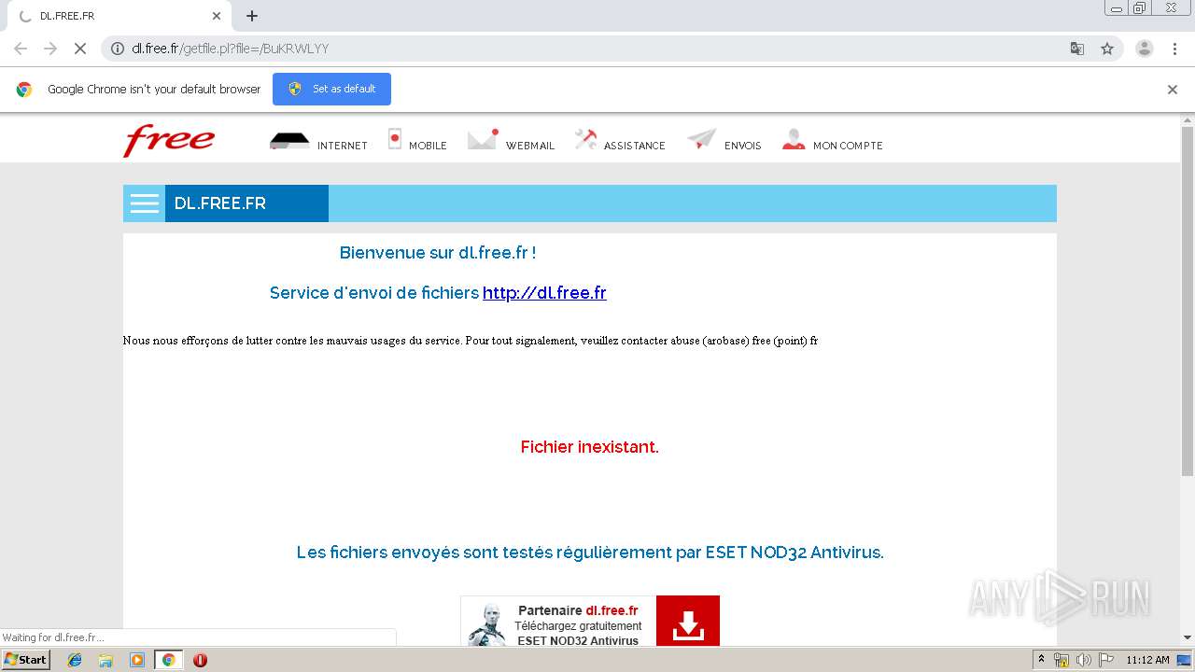Open the MOBILE phone icon link

395,139
